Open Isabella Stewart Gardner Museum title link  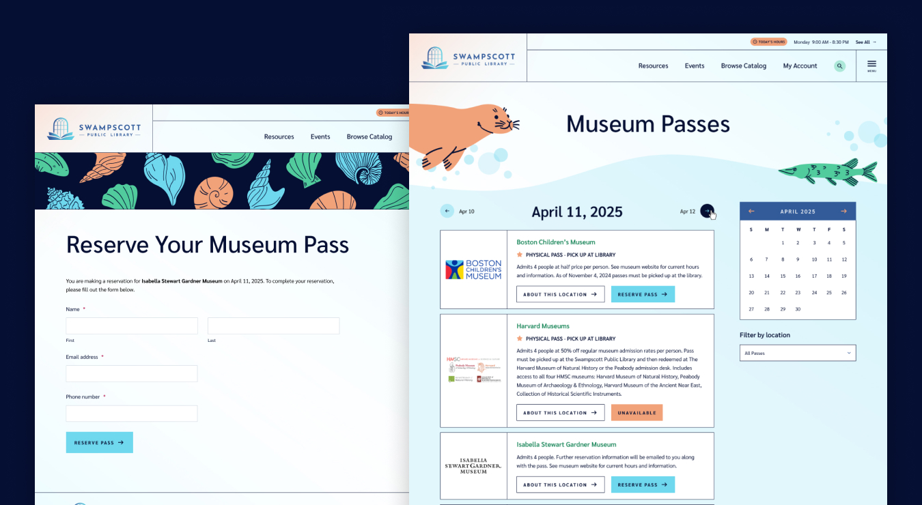566,444
